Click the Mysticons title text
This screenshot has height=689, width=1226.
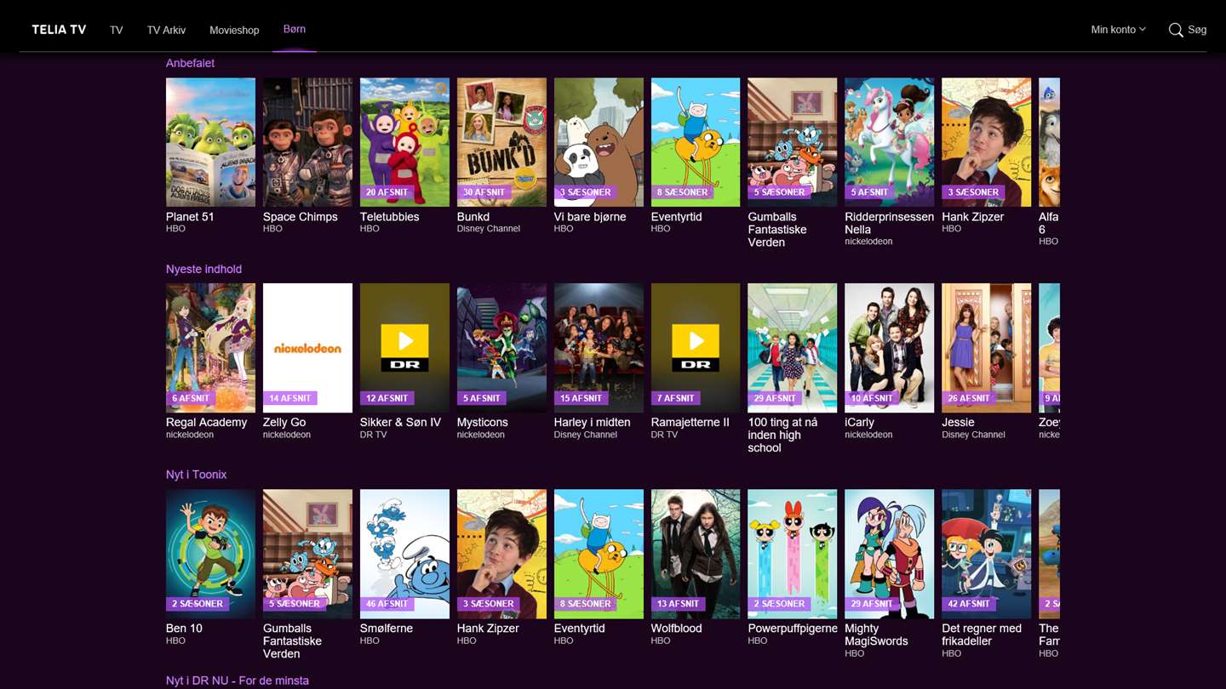[x=483, y=423]
